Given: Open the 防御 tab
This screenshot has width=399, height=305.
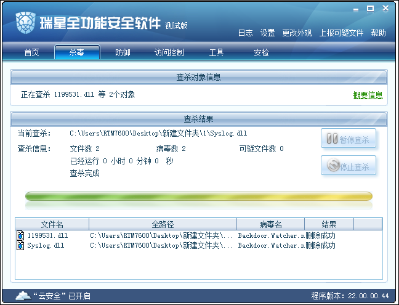Looking at the screenshot, I should pos(123,52).
